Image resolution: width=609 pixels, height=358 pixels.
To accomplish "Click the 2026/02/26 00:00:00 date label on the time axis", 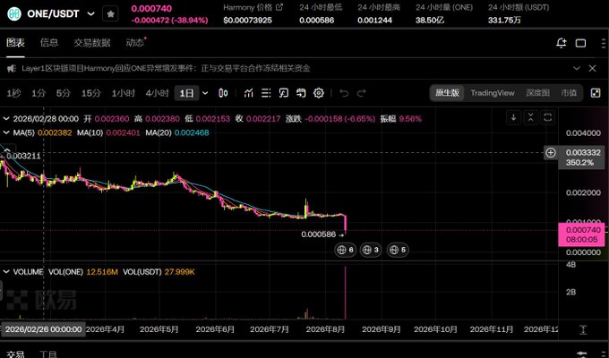I will (x=43, y=329).
